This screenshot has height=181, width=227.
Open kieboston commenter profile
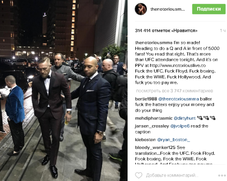[146, 140]
